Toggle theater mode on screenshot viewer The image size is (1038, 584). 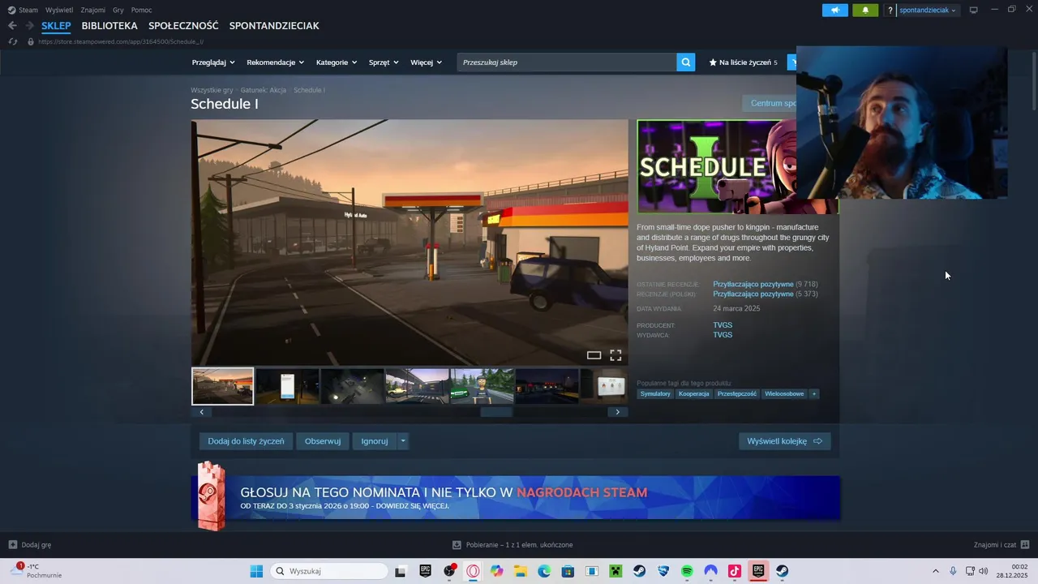[x=594, y=355]
